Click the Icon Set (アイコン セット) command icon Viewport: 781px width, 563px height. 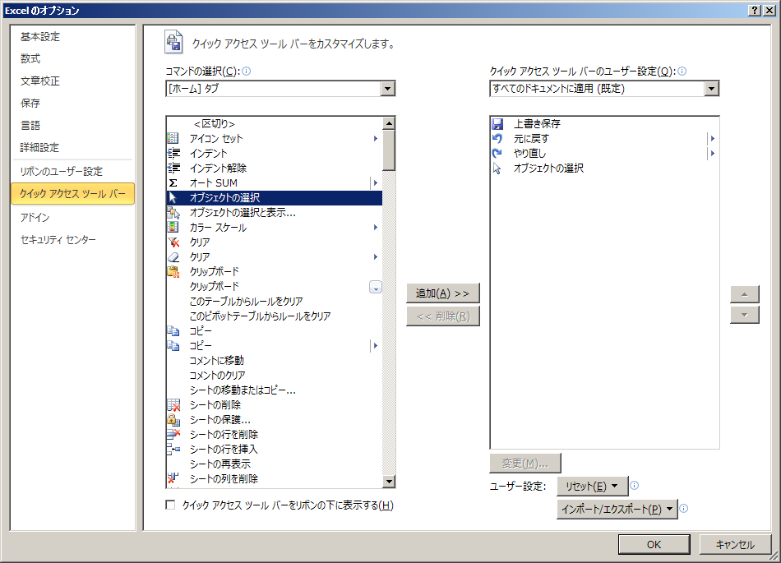(x=173, y=138)
